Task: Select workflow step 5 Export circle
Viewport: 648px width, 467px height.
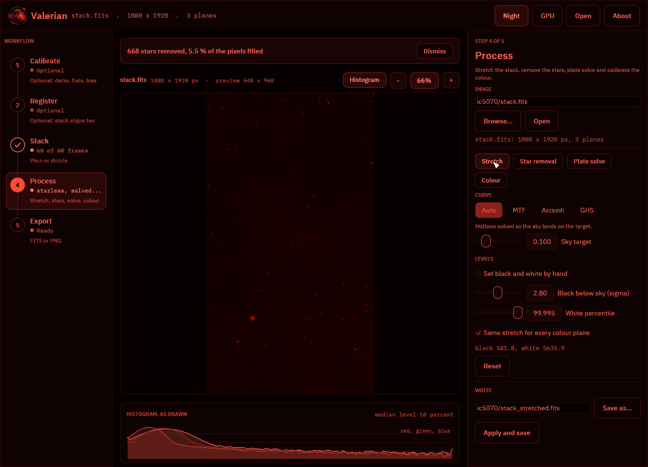Action: 18,225
